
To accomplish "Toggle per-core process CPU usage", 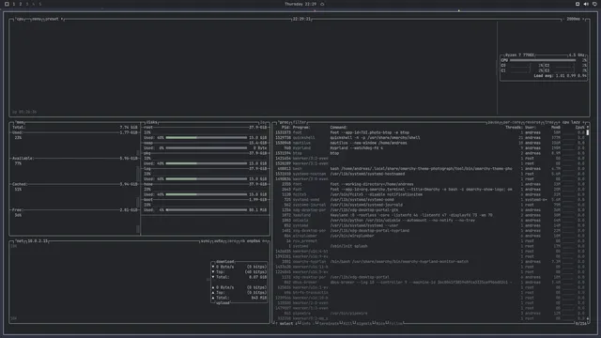I will pyautogui.click(x=511, y=122).
